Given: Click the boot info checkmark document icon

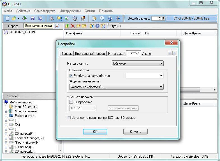Looking at the screenshot, I should [57, 26].
